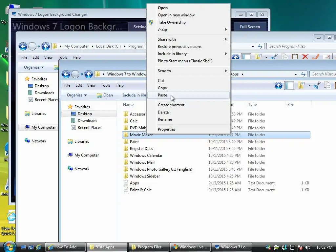
Task: Open recent pages dropdown in Program Files window
Action: [39, 46]
